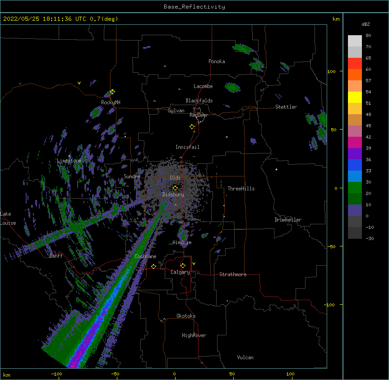Select the Vulcan label
Screen dimensions: 389x380
pos(245,357)
